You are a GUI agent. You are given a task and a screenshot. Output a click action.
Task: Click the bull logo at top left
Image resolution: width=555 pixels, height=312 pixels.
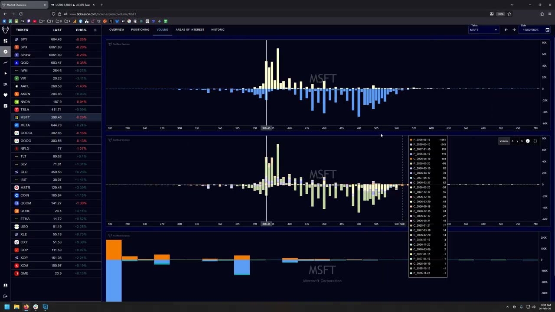(x=5, y=29)
